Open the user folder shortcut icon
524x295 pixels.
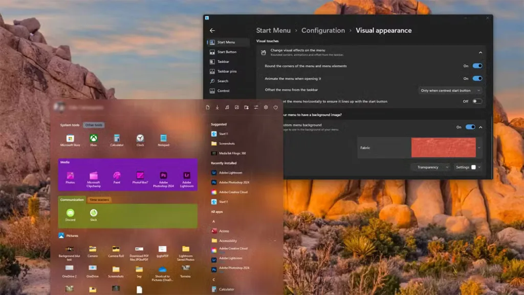(x=246, y=108)
